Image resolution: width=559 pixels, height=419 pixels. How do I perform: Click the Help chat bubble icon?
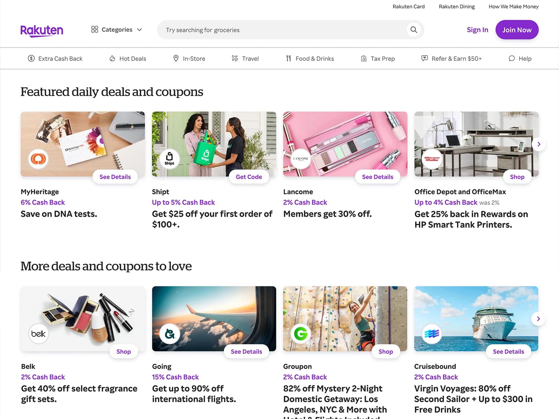pyautogui.click(x=511, y=58)
